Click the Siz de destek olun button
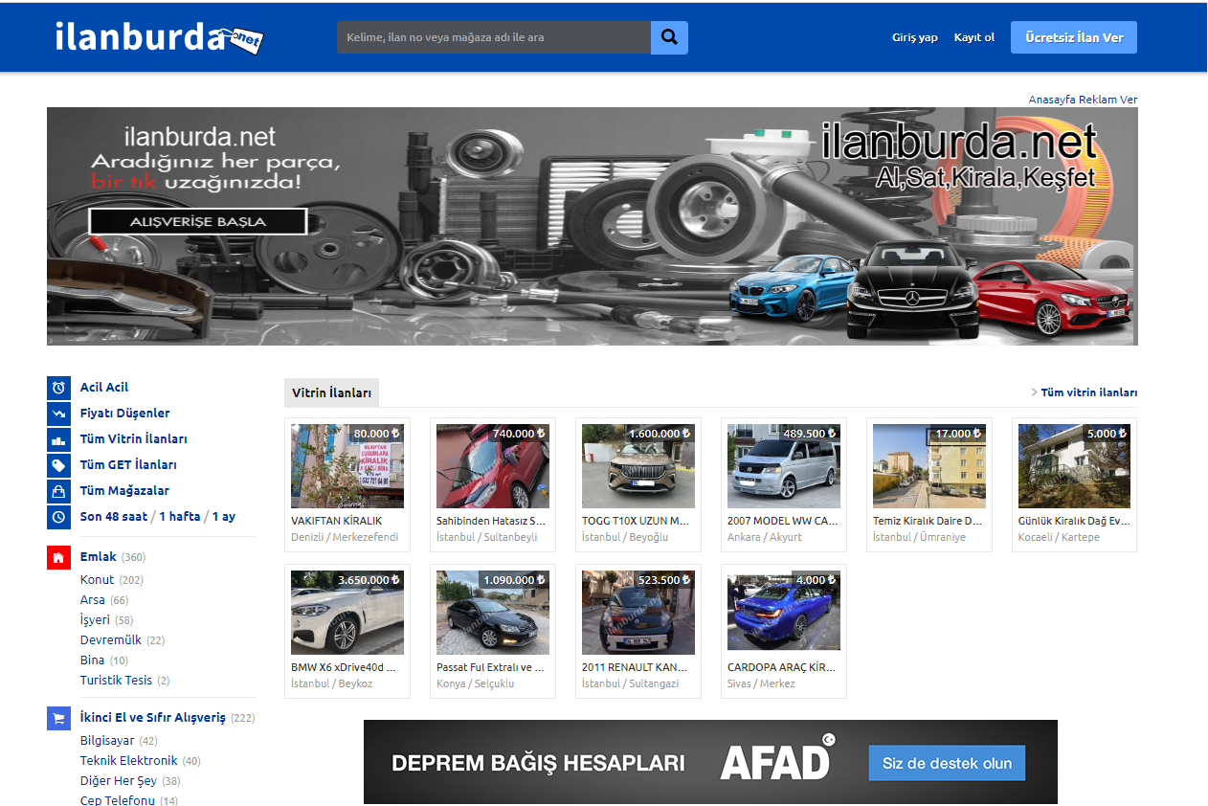1208x806 pixels. coord(947,763)
